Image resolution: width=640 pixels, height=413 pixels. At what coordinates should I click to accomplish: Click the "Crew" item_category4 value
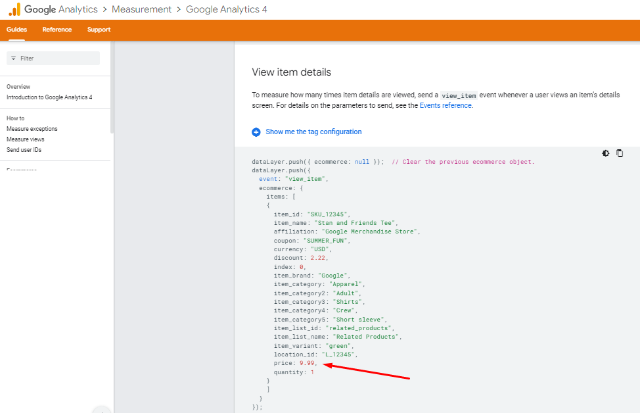345,310
